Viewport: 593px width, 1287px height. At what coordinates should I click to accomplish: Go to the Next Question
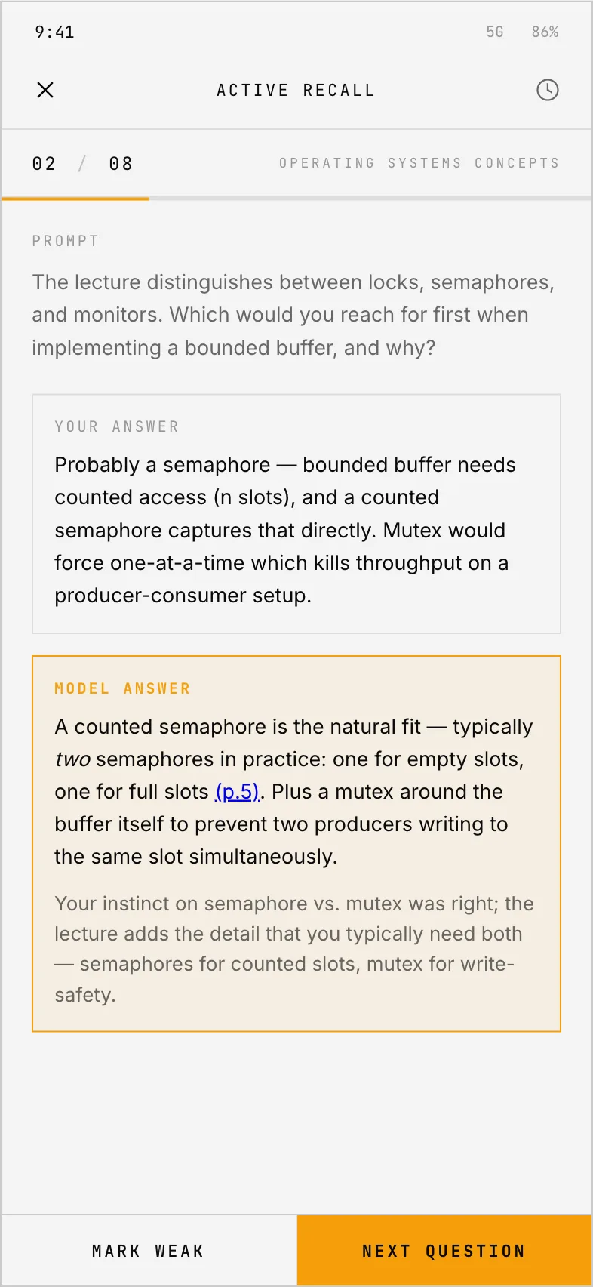pyautogui.click(x=444, y=1251)
